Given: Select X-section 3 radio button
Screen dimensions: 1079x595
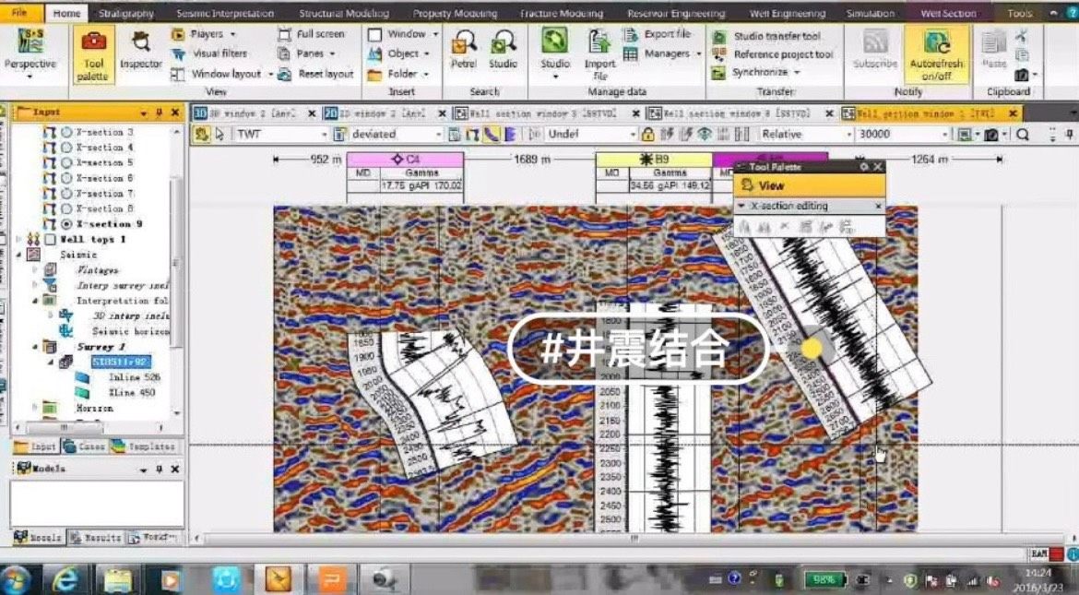Looking at the screenshot, I should tap(66, 132).
